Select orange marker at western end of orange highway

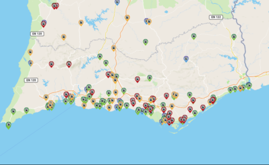coord(46,98)
